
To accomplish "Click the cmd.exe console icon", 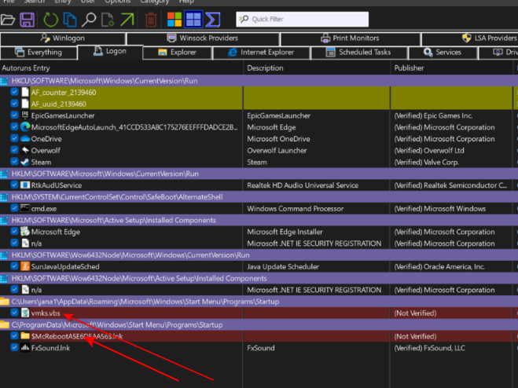I will click(25, 208).
